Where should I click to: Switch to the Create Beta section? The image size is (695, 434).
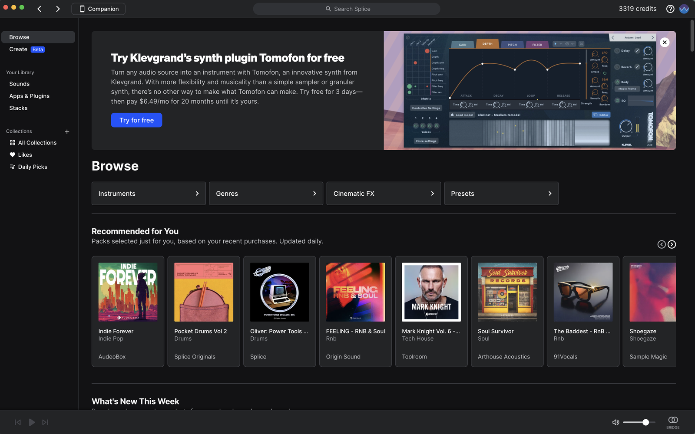pos(18,49)
